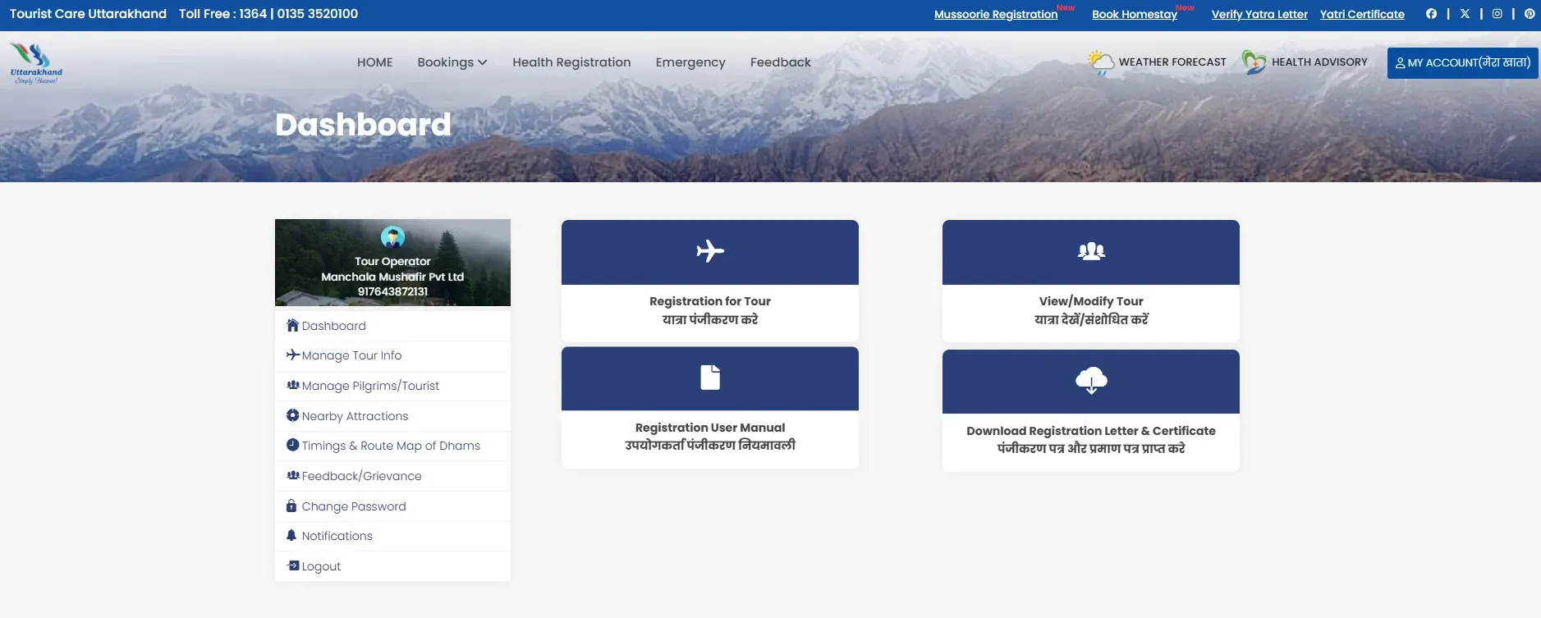Open Timings & Route Map of Dhams
1541x618 pixels.
[x=392, y=446]
